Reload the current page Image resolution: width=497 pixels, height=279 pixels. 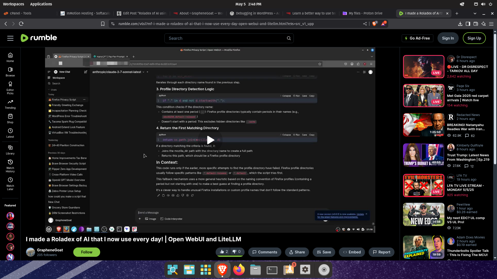pyautogui.click(x=21, y=24)
